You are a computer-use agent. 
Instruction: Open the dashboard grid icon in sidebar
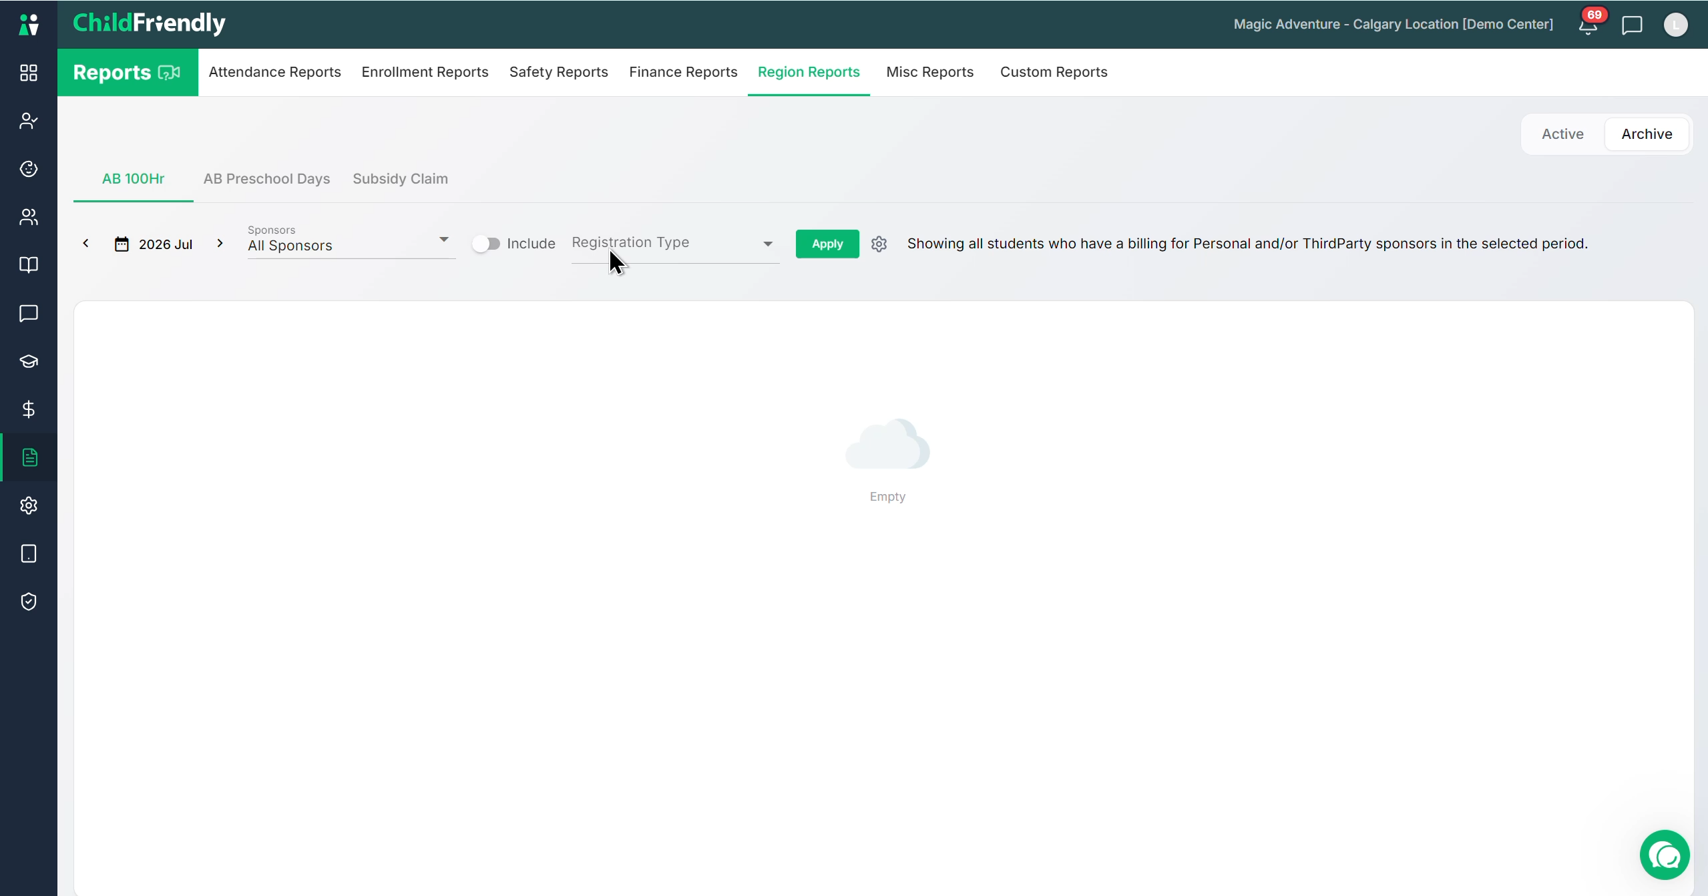[29, 73]
